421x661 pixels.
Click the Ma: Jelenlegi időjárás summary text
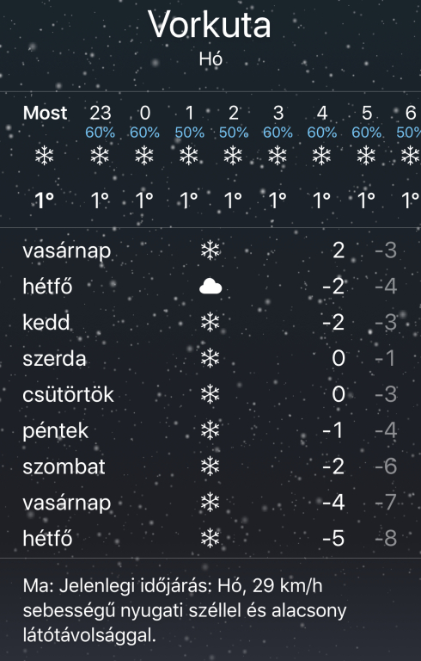(x=185, y=610)
